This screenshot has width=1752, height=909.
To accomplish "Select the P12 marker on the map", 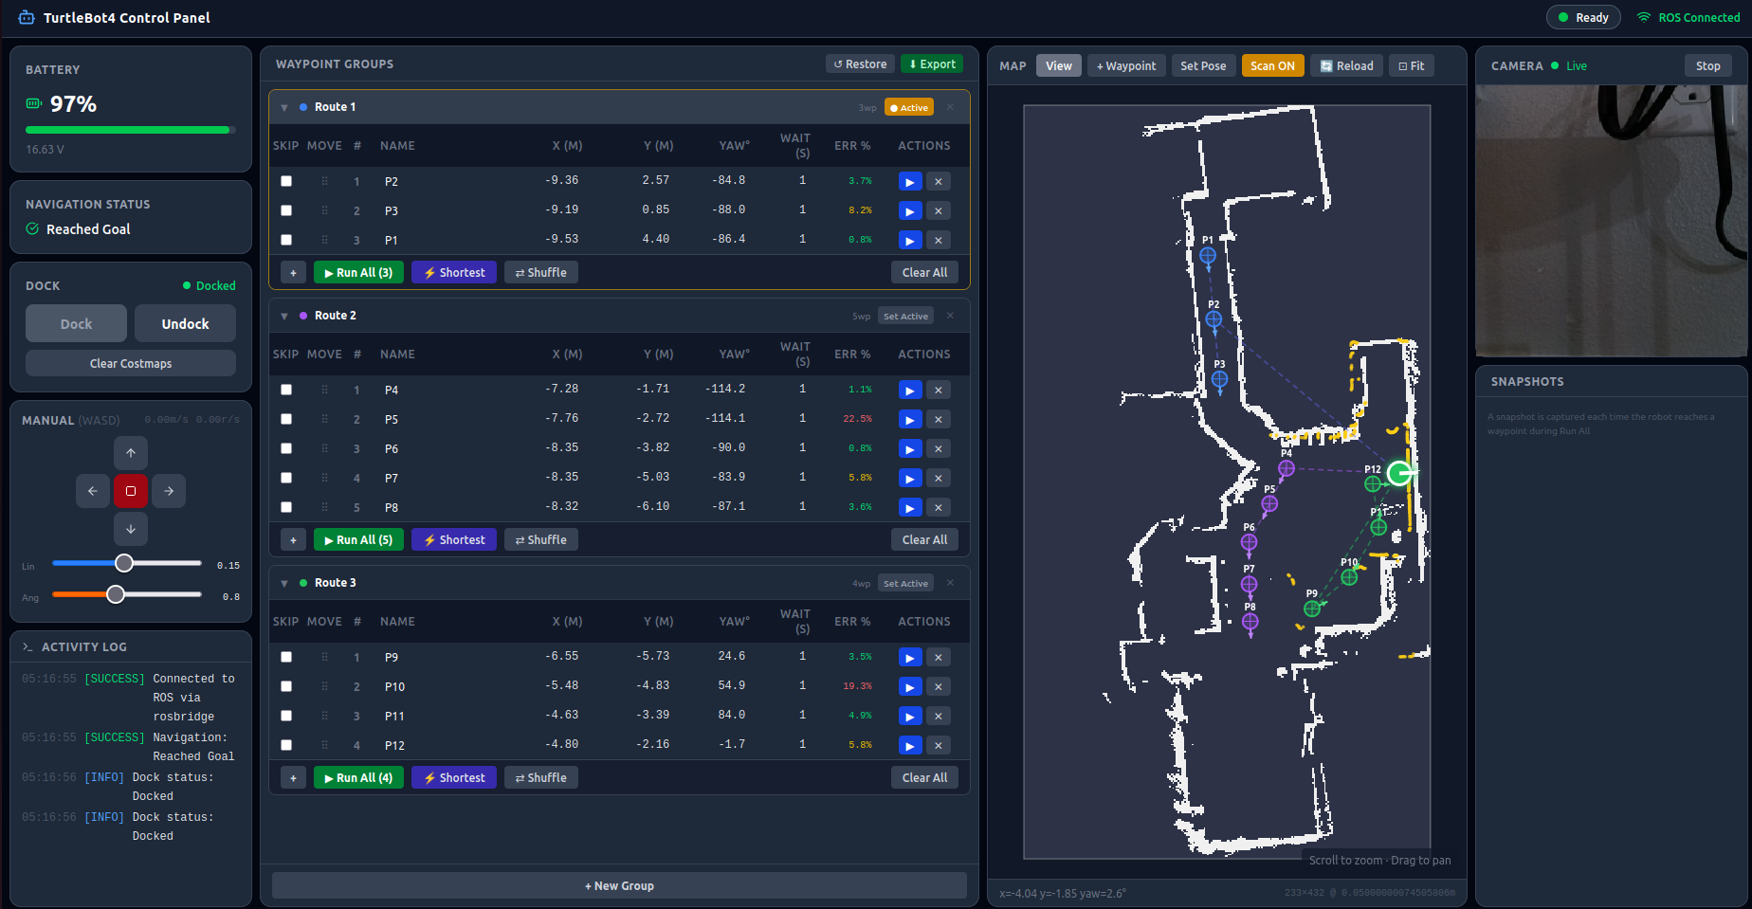I will [x=1373, y=484].
